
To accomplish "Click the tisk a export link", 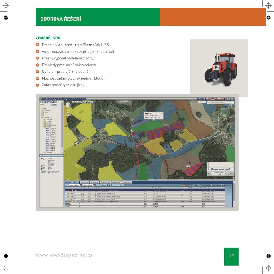I will click(217, 185).
